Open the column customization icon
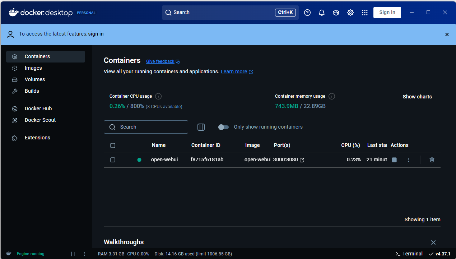This screenshot has height=259, width=456. tap(201, 127)
